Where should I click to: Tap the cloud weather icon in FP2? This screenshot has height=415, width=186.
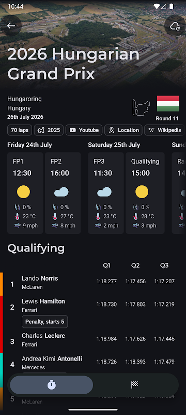[x=61, y=192]
